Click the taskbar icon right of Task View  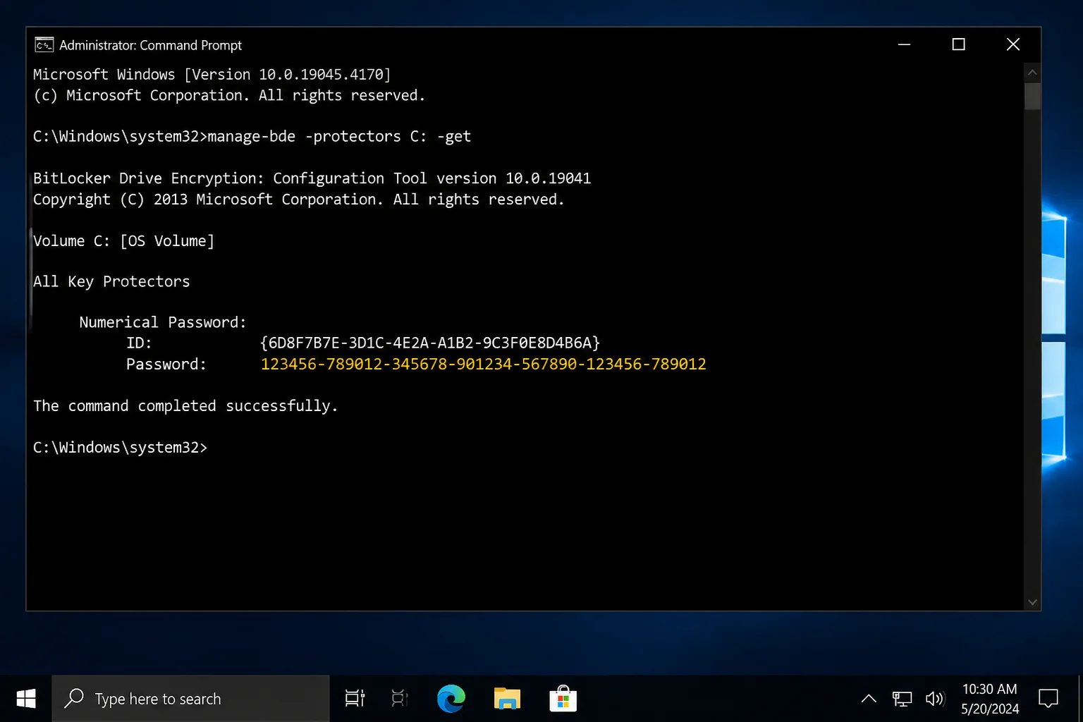[400, 699]
